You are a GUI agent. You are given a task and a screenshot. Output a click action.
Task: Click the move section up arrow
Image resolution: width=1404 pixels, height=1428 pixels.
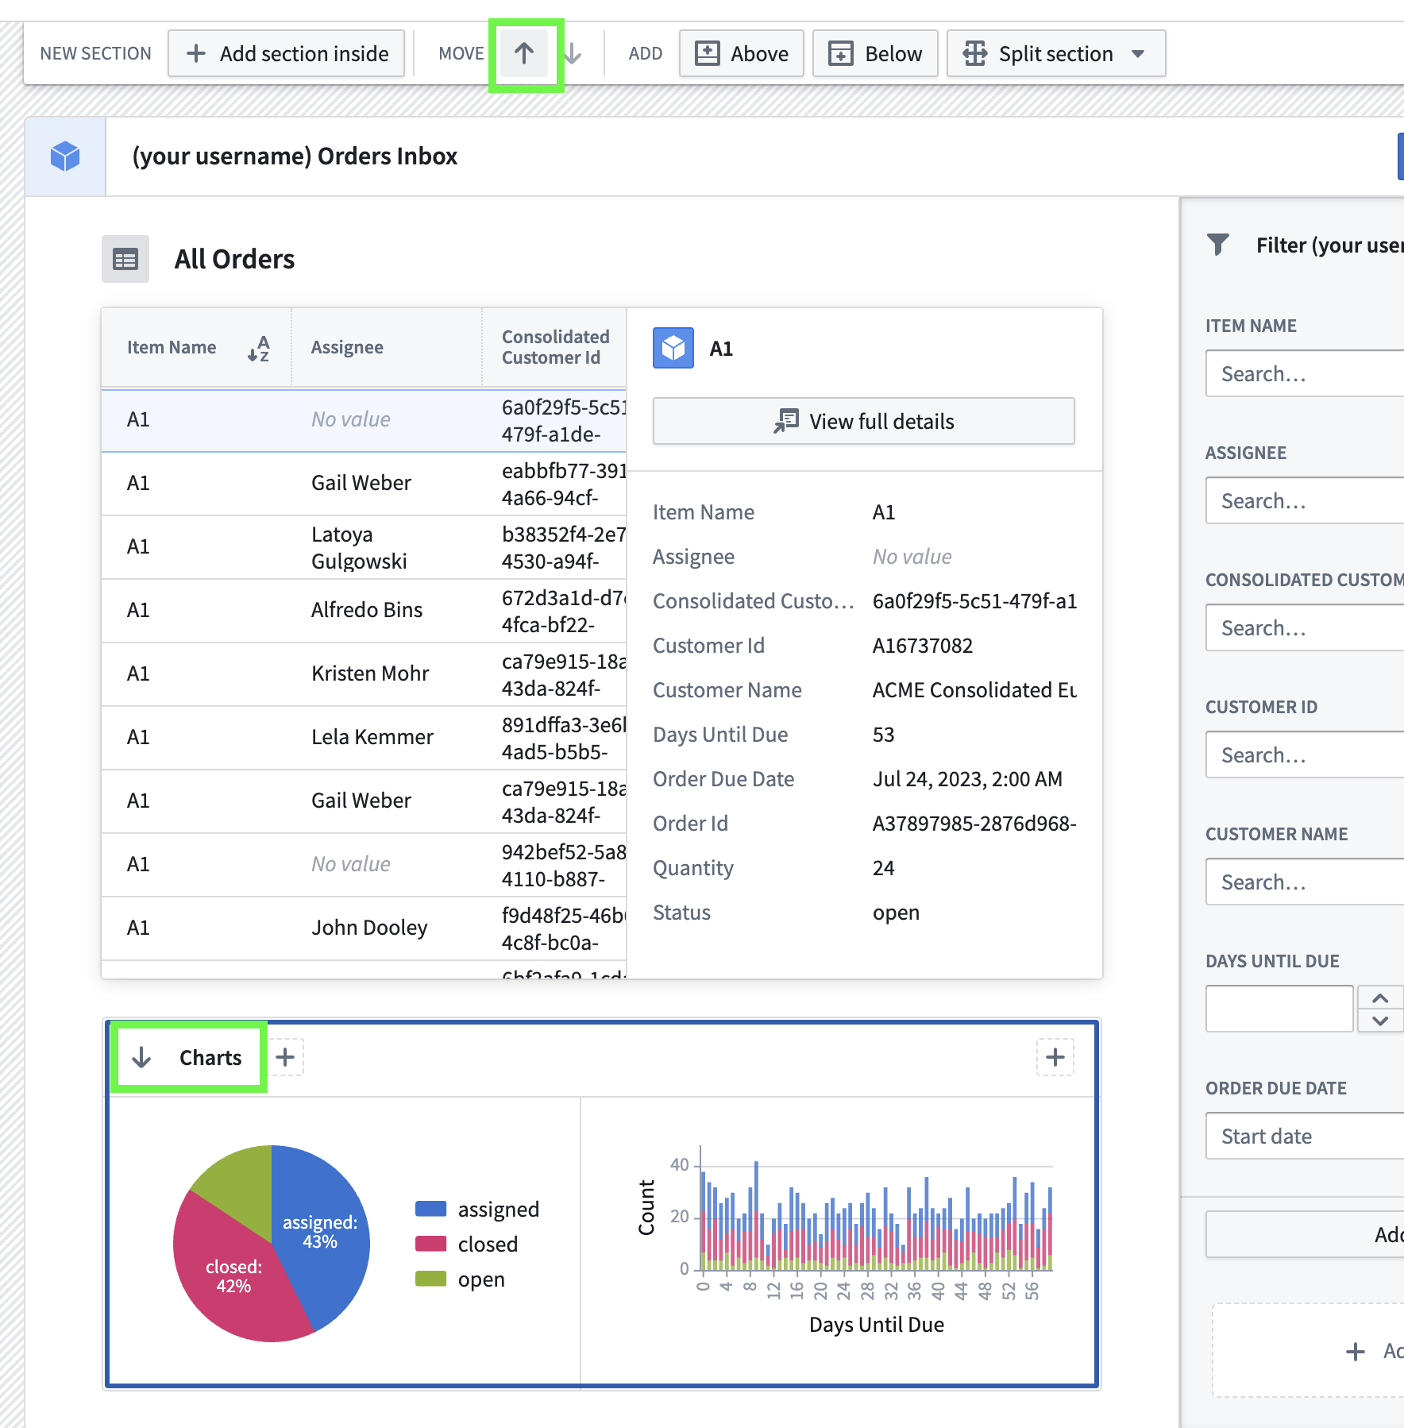[x=524, y=54]
